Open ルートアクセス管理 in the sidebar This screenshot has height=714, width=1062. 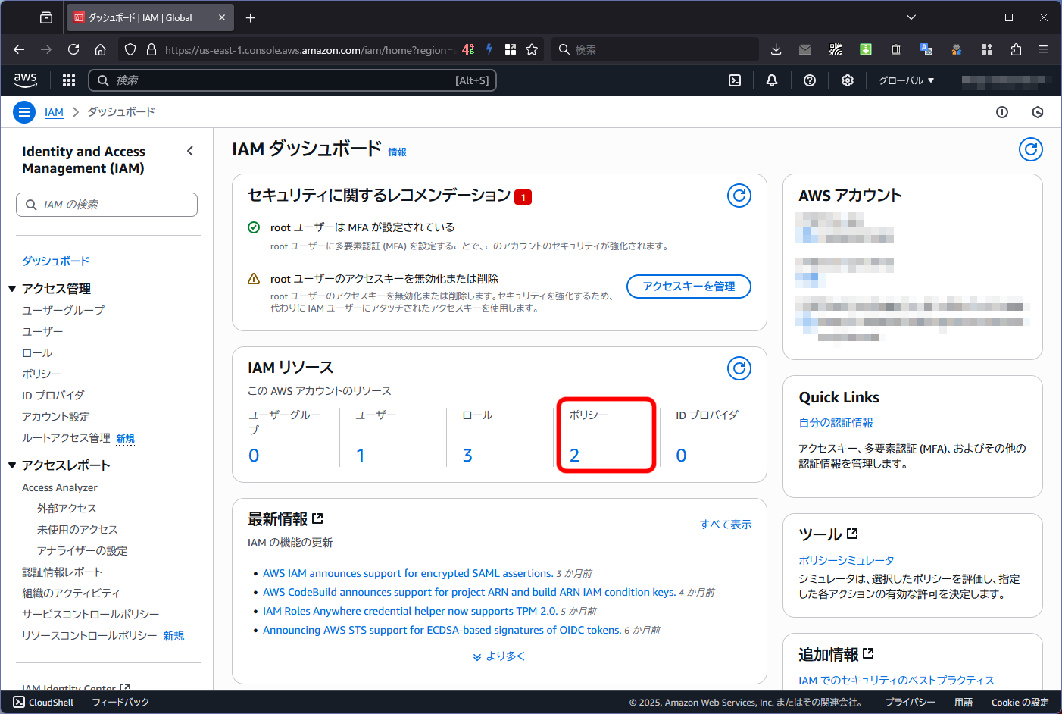pyautogui.click(x=66, y=438)
